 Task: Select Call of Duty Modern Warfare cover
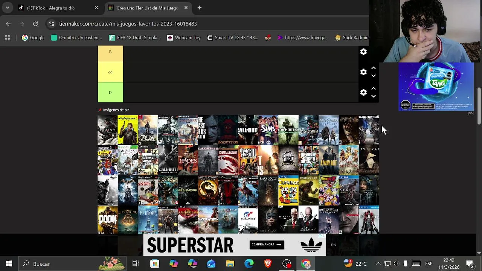coord(288,130)
